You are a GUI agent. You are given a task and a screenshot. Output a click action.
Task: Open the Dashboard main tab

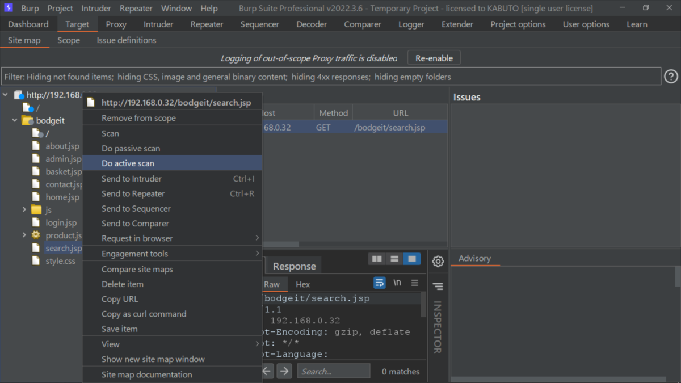[x=28, y=24]
